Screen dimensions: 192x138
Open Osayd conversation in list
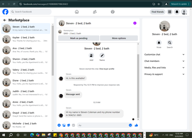pos(26,114)
